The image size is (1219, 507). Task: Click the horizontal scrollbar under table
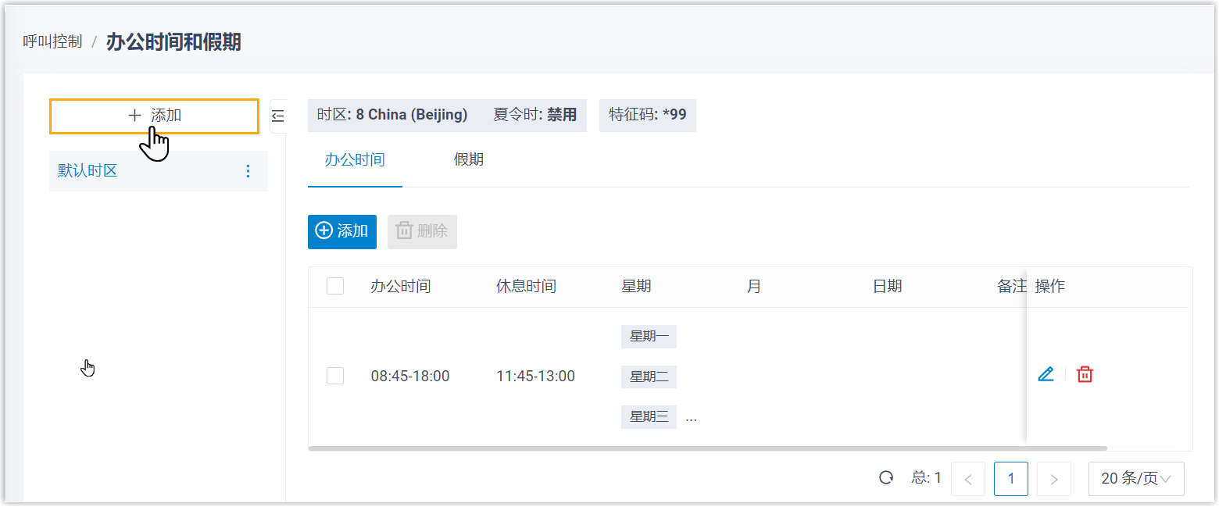pos(707,448)
